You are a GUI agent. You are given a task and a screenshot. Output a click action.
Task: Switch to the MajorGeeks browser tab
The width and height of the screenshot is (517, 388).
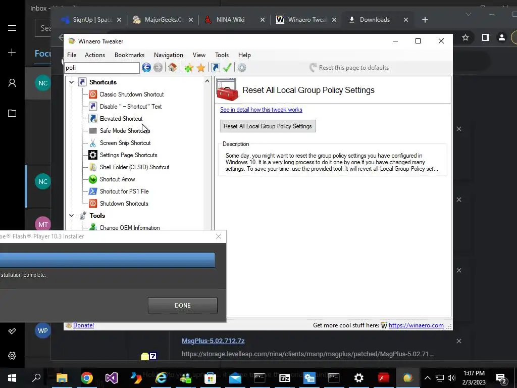(x=164, y=20)
